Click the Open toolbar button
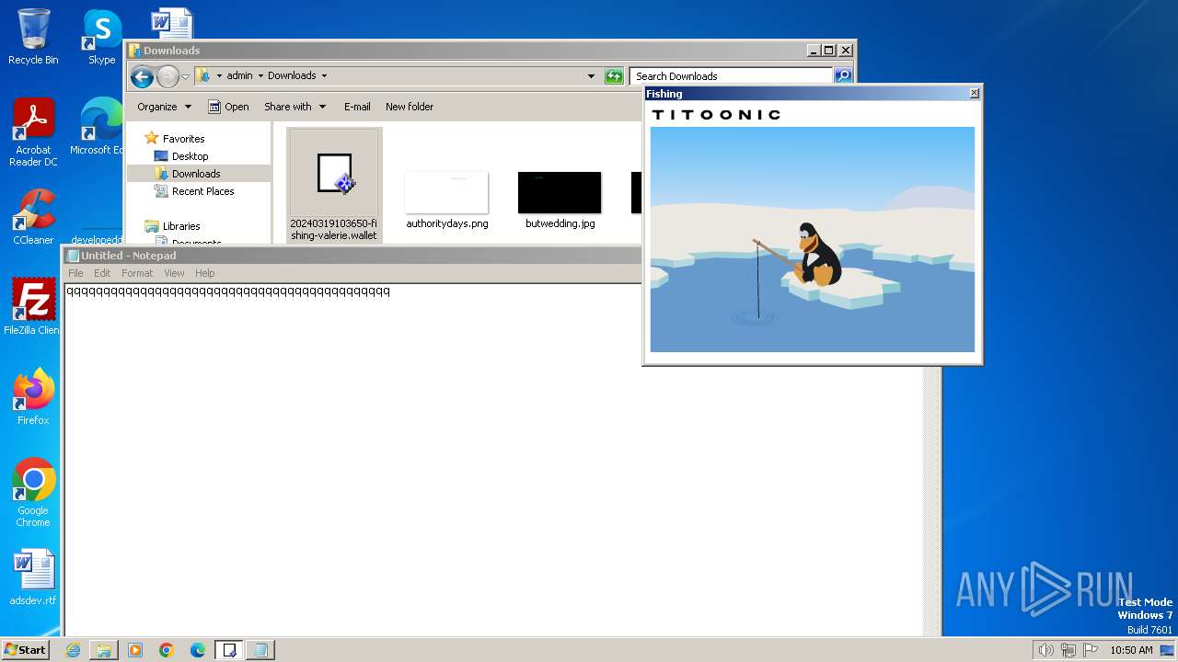 pos(228,107)
